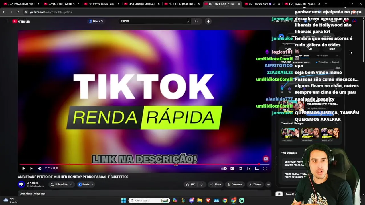365x205 pixels.
Task: Dislike the video
Action: pos(201,184)
